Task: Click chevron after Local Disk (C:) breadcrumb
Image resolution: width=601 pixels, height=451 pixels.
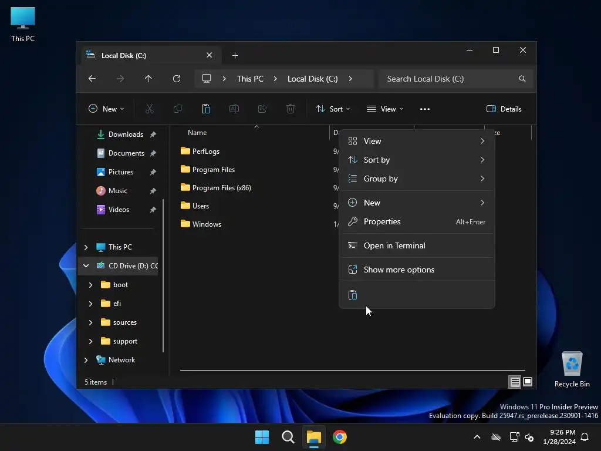Action: coord(350,79)
